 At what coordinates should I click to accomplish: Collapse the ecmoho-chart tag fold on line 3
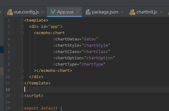pyautogui.click(x=22, y=33)
